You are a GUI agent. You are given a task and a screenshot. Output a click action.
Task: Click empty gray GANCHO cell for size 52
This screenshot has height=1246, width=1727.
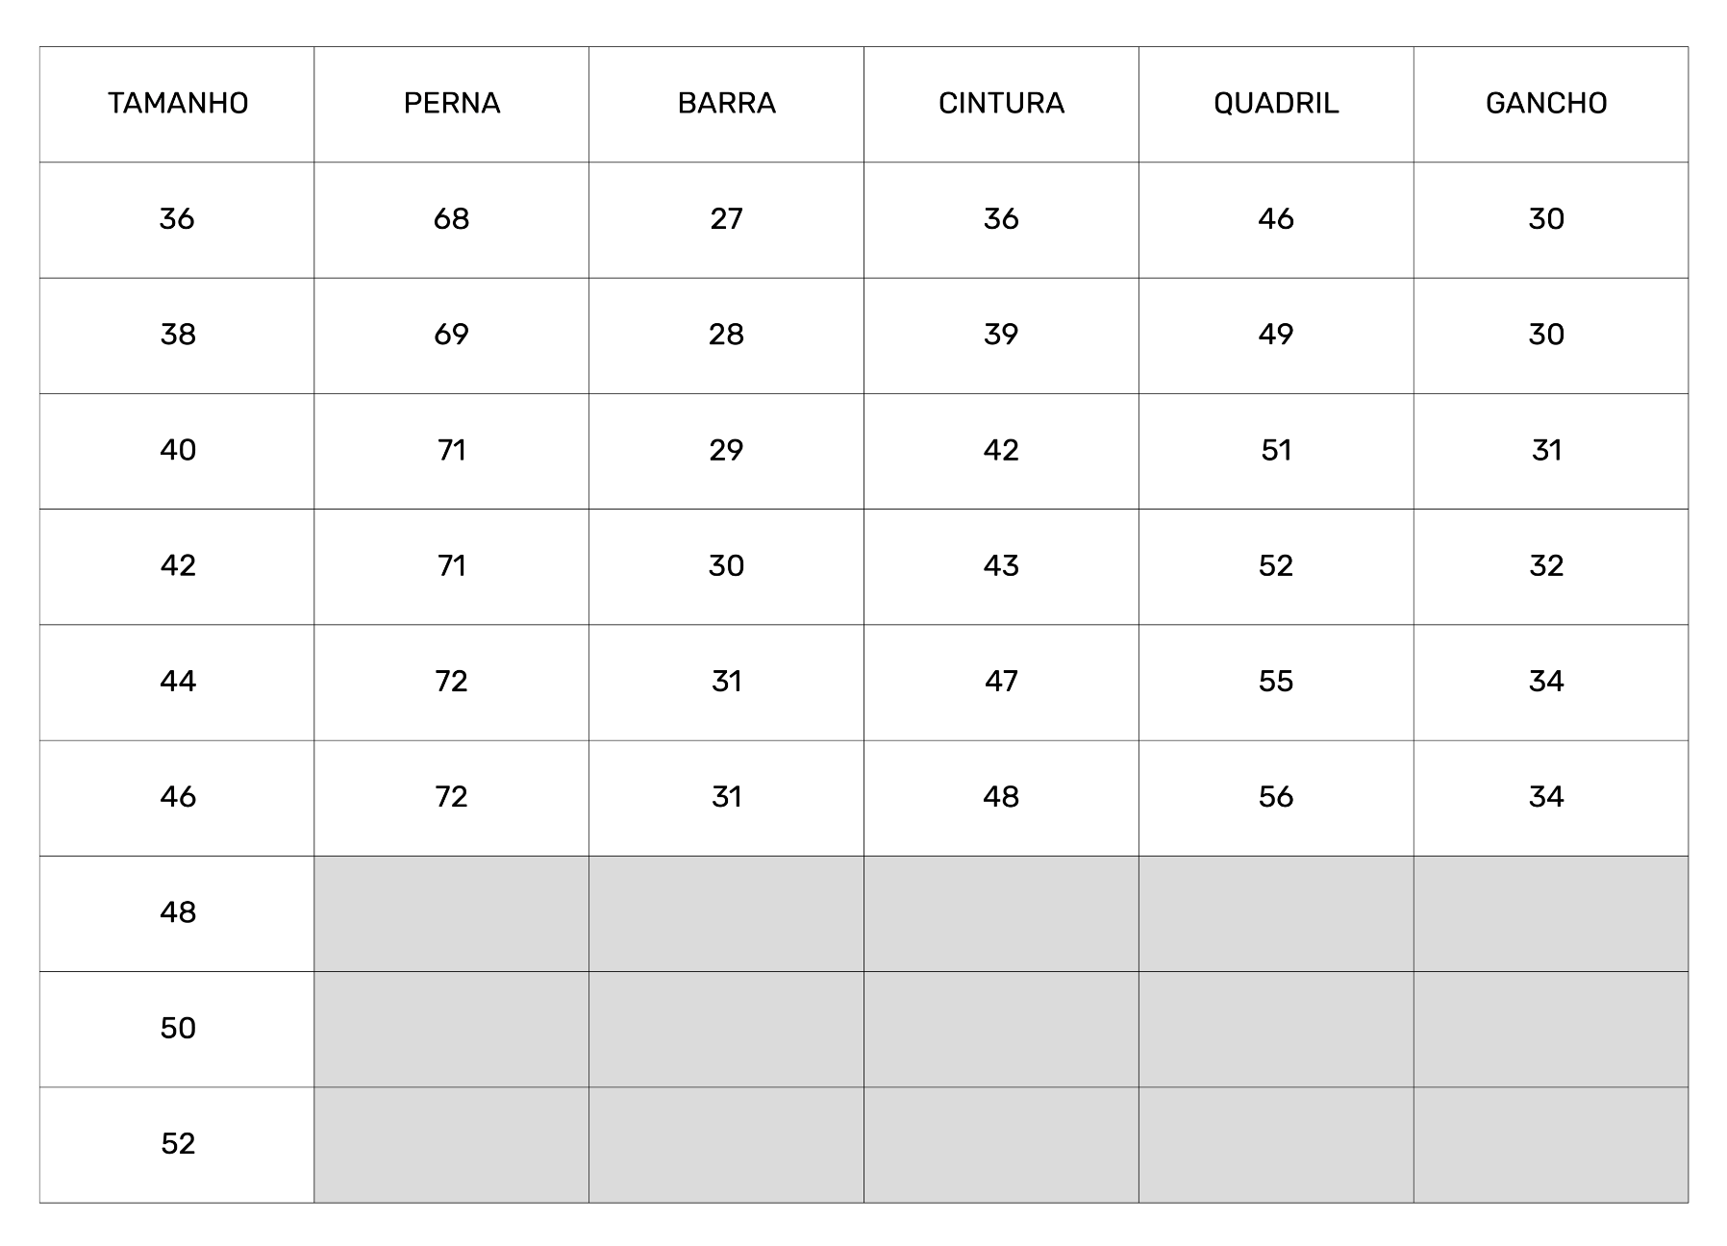[1551, 1145]
